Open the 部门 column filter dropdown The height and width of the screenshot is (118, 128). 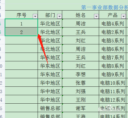tap(59, 16)
